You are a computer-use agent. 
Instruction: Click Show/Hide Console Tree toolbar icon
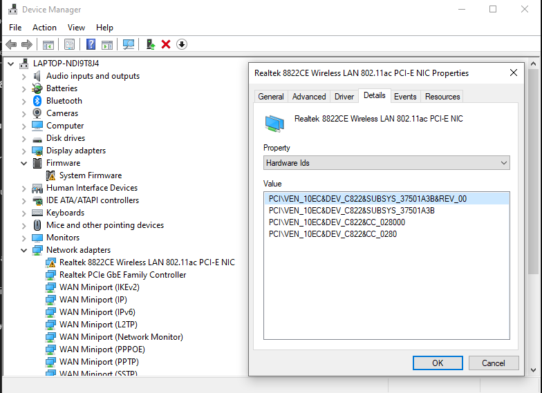[48, 44]
